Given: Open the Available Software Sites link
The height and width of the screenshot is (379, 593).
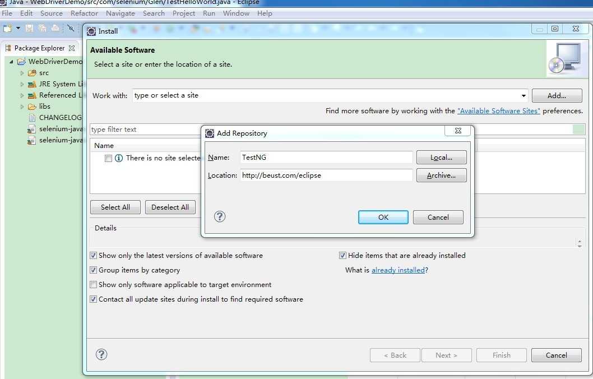Looking at the screenshot, I should pos(499,111).
